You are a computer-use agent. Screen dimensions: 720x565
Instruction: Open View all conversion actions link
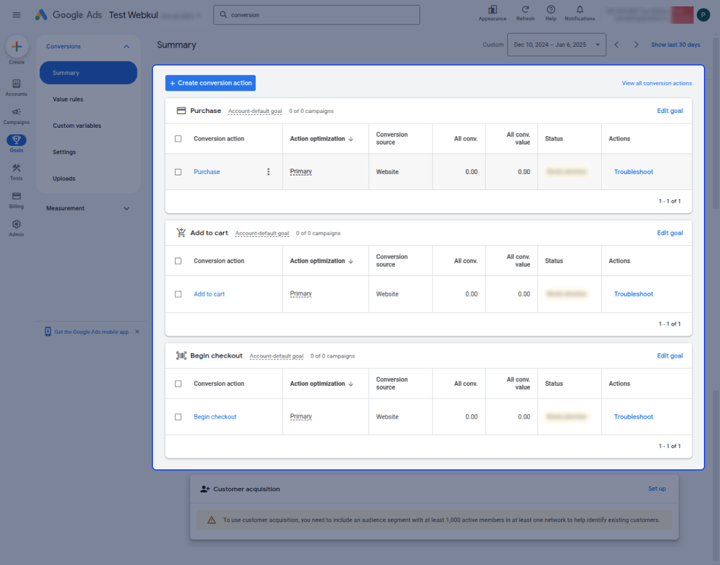tap(656, 83)
